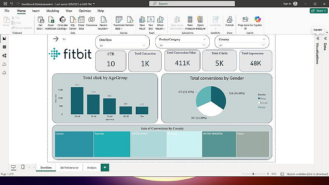Click Transform data
The image size is (329, 185).
point(119,23)
